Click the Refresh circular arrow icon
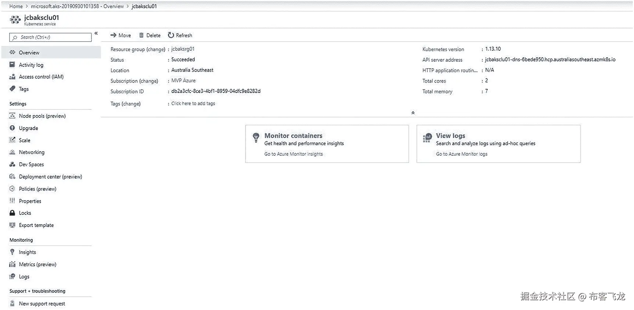634x310 pixels. coord(171,35)
